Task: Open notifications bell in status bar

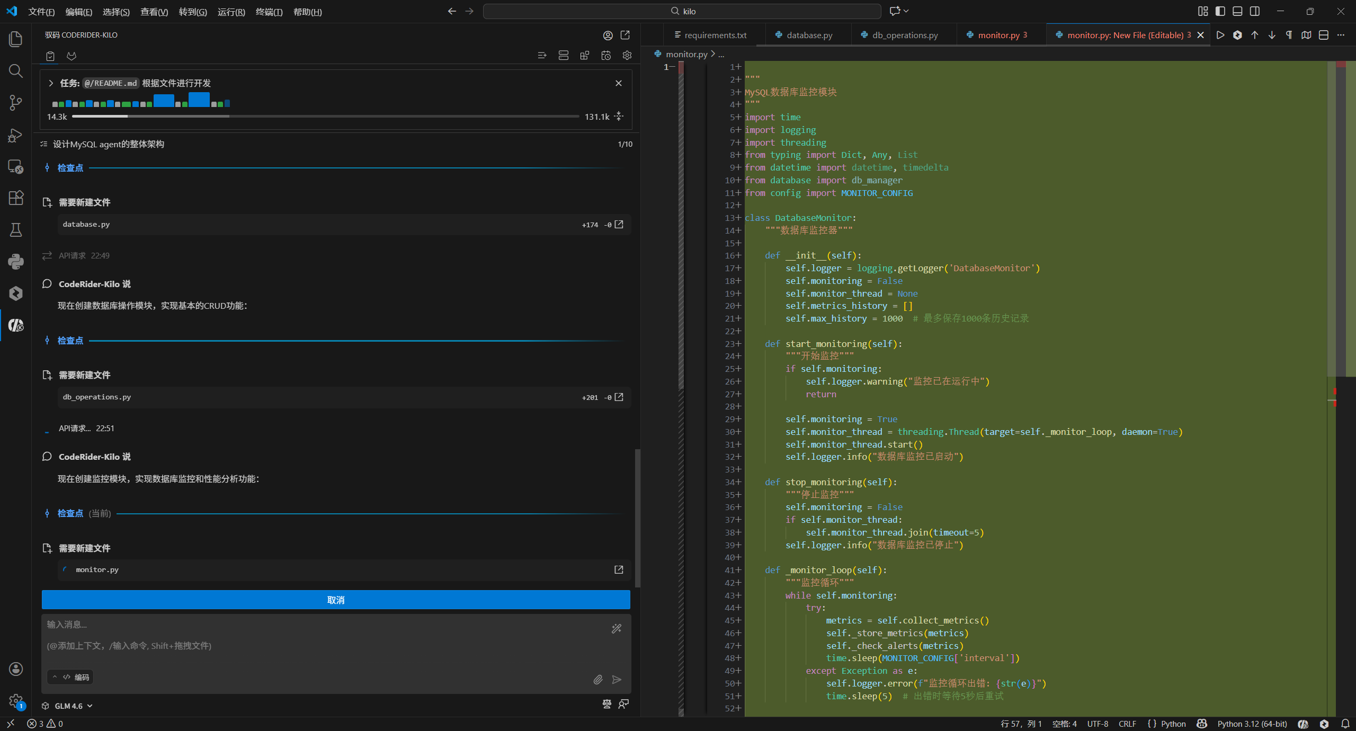Action: click(x=1345, y=724)
